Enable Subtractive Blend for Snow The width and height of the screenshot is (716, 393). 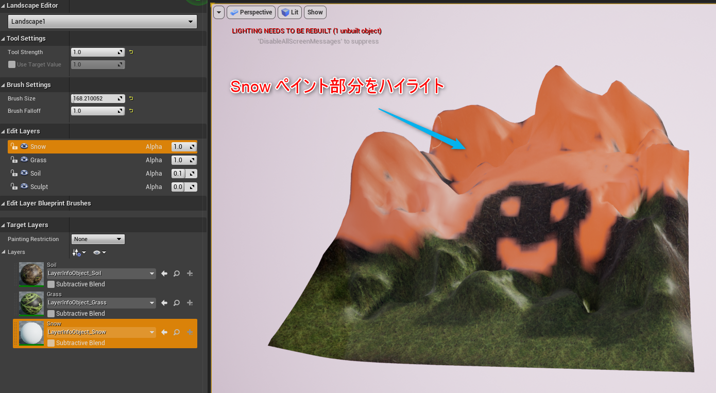pos(51,343)
